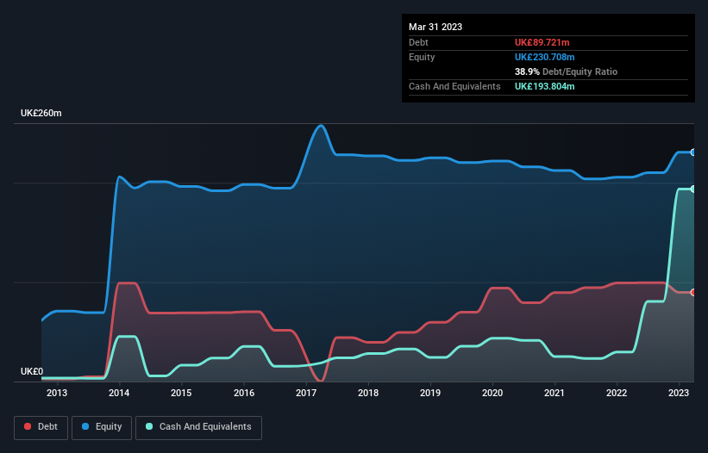
Task: Click the 2021 x-axis label
Action: [554, 393]
